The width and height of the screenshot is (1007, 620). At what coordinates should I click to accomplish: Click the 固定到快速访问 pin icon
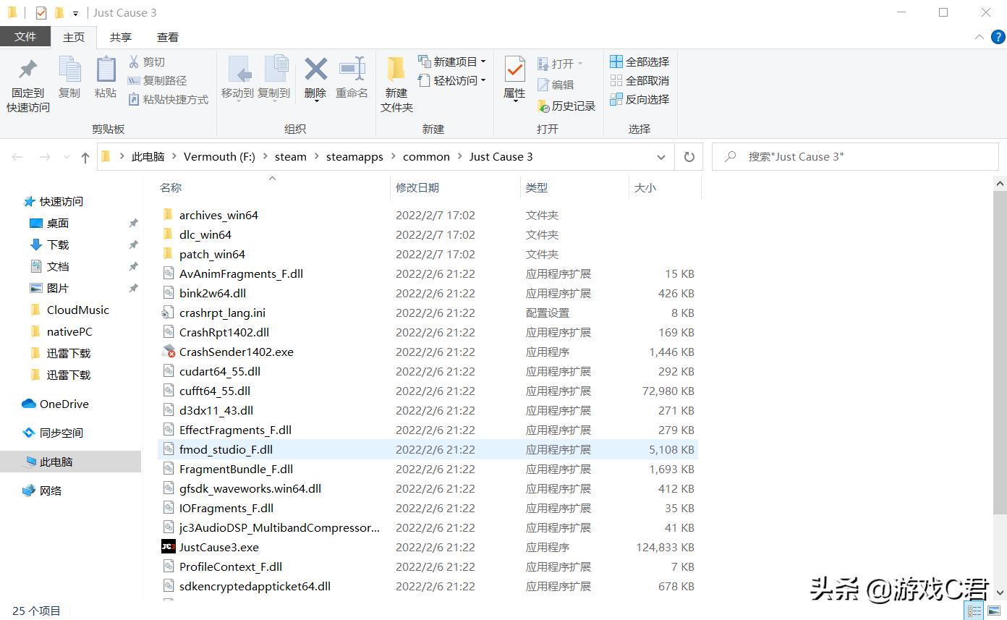pyautogui.click(x=28, y=69)
